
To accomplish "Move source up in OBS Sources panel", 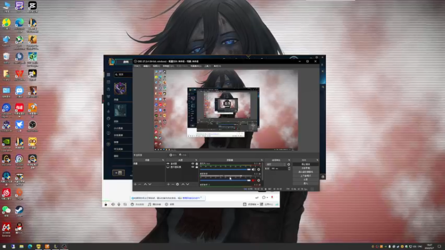I will 183,184.
